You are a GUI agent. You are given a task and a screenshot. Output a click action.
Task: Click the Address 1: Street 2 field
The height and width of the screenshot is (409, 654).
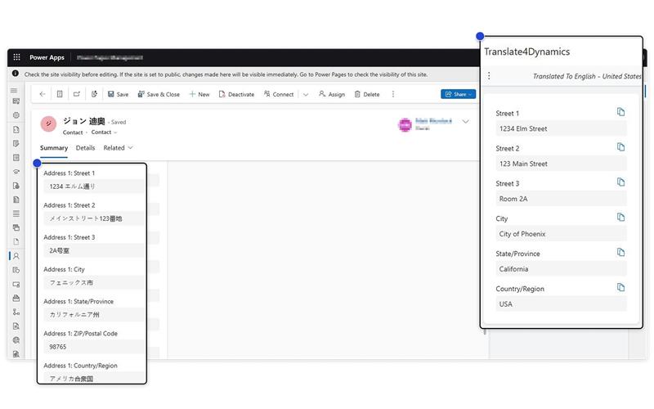[x=94, y=218]
